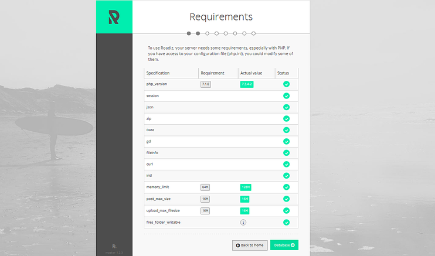
Task: Go to the last step dot
Action: coord(254,34)
